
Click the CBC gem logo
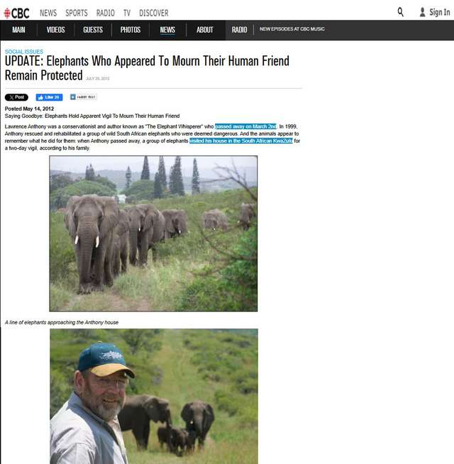pyautogui.click(x=7, y=13)
